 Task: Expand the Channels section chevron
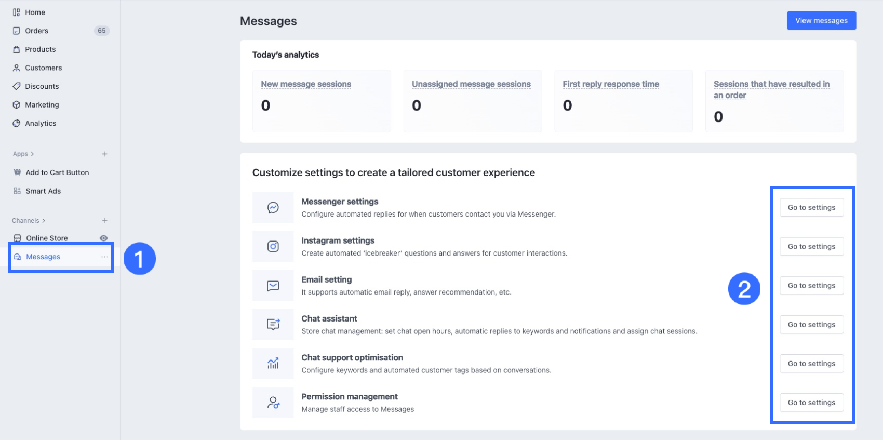tap(44, 221)
